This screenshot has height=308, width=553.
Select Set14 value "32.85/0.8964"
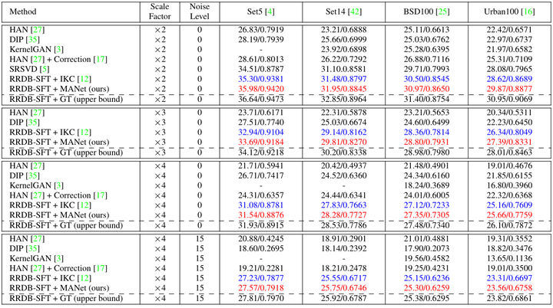click(x=344, y=100)
